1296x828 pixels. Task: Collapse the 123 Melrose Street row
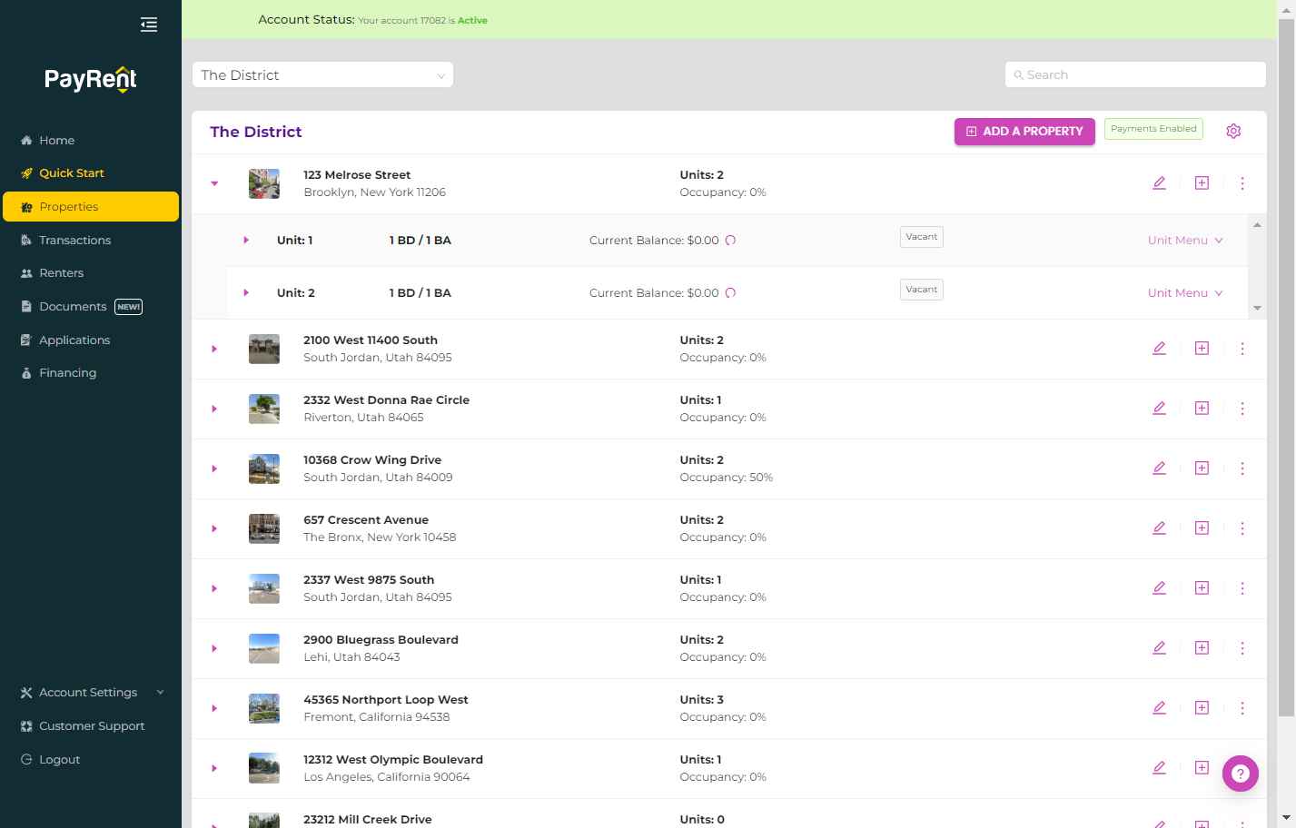(x=214, y=183)
